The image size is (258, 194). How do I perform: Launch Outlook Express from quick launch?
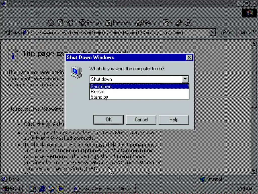tap(52, 189)
